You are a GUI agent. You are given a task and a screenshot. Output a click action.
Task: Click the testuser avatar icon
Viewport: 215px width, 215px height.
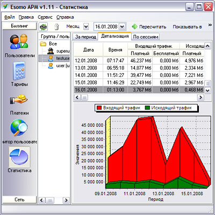coord(51,59)
